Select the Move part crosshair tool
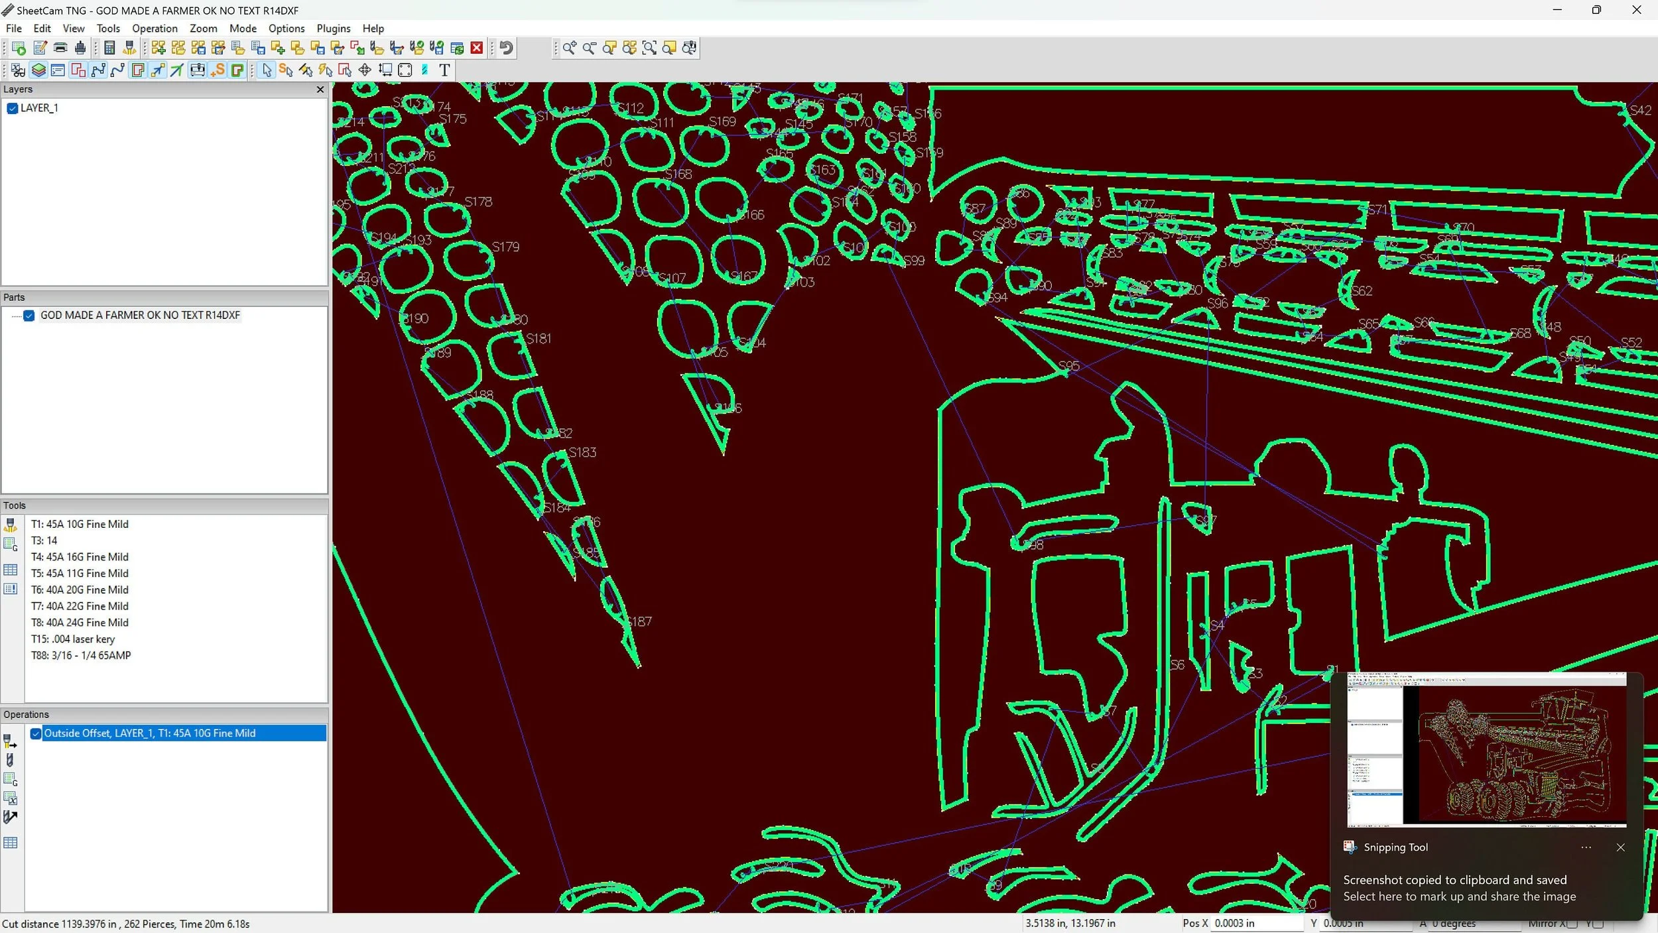Viewport: 1658px width, 933px height. (365, 70)
